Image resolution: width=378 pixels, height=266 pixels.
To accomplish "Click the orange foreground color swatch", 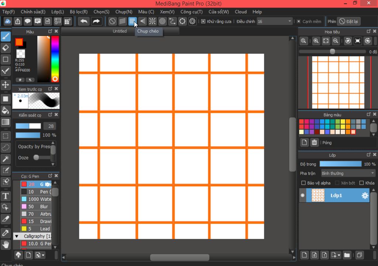I will (x=19, y=42).
